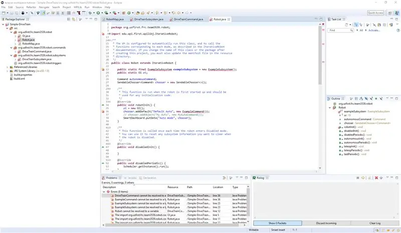Click the green Run toolbar button
The width and height of the screenshot is (401, 233).
tap(98, 13)
